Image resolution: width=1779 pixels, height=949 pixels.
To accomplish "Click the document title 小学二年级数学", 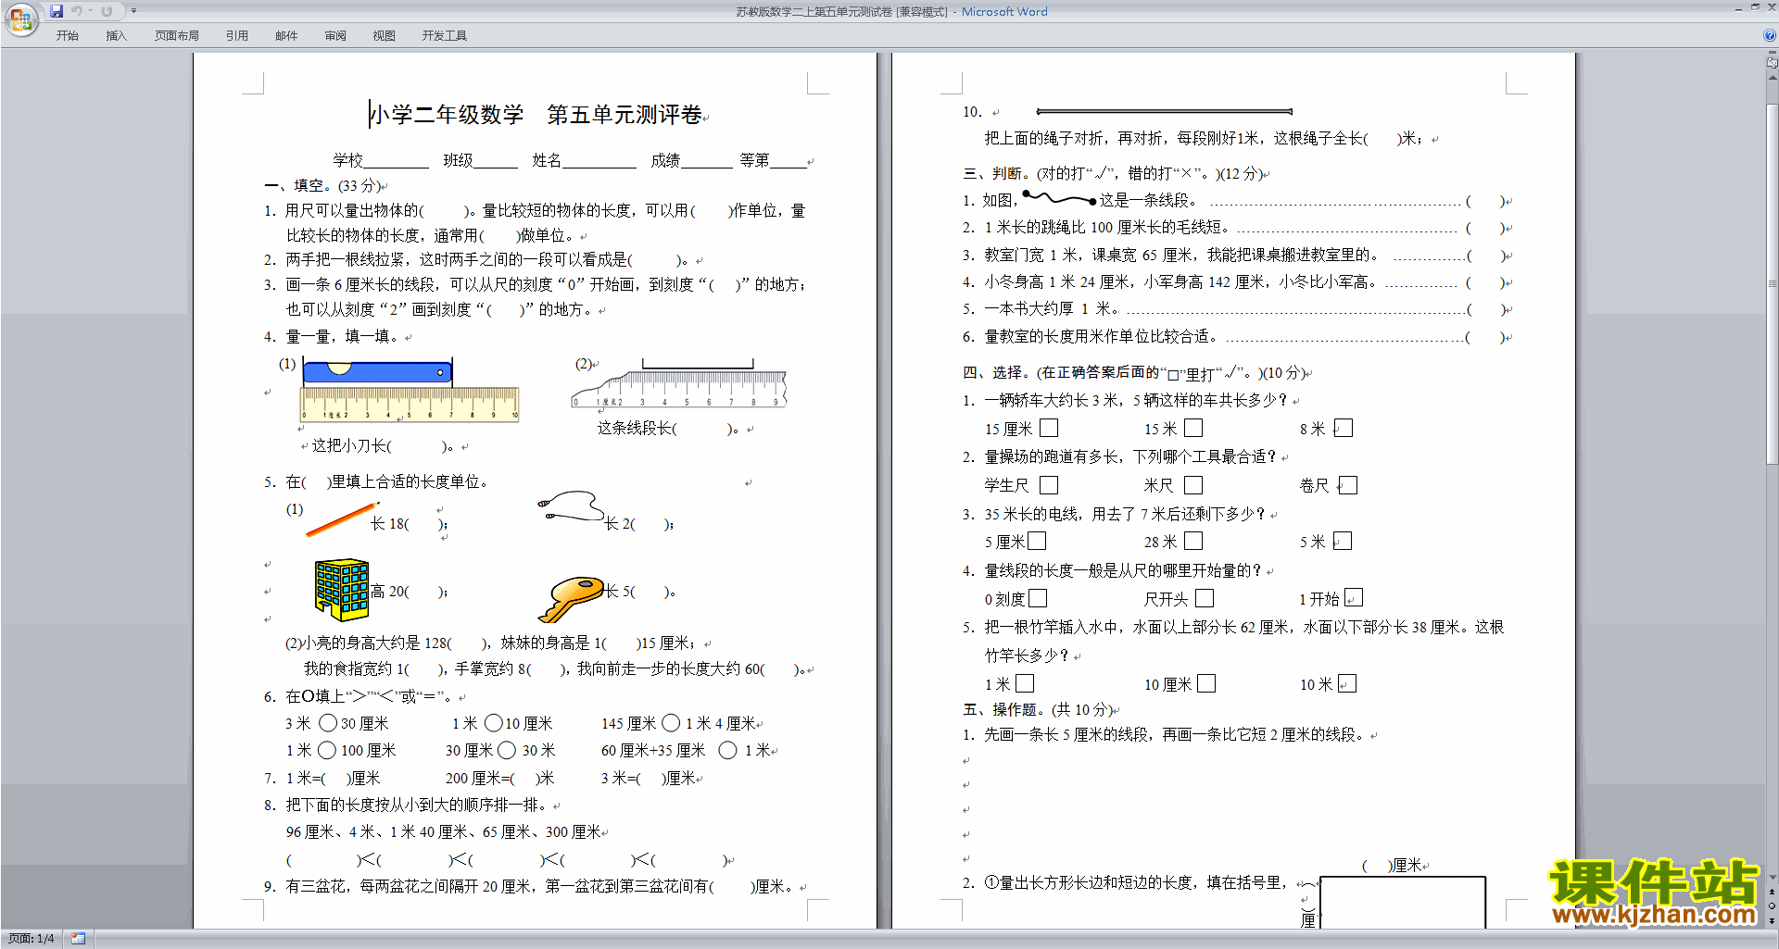I will [447, 115].
